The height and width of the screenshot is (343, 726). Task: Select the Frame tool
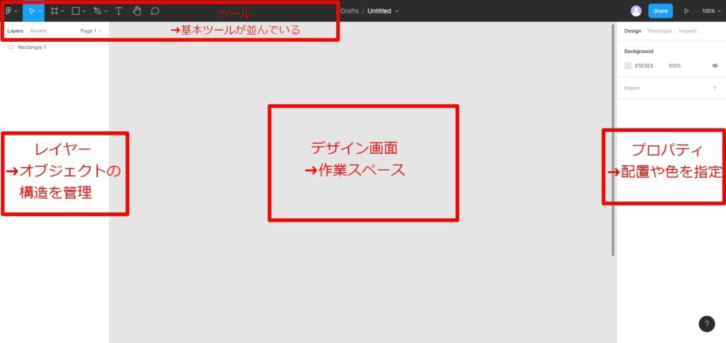(x=53, y=11)
